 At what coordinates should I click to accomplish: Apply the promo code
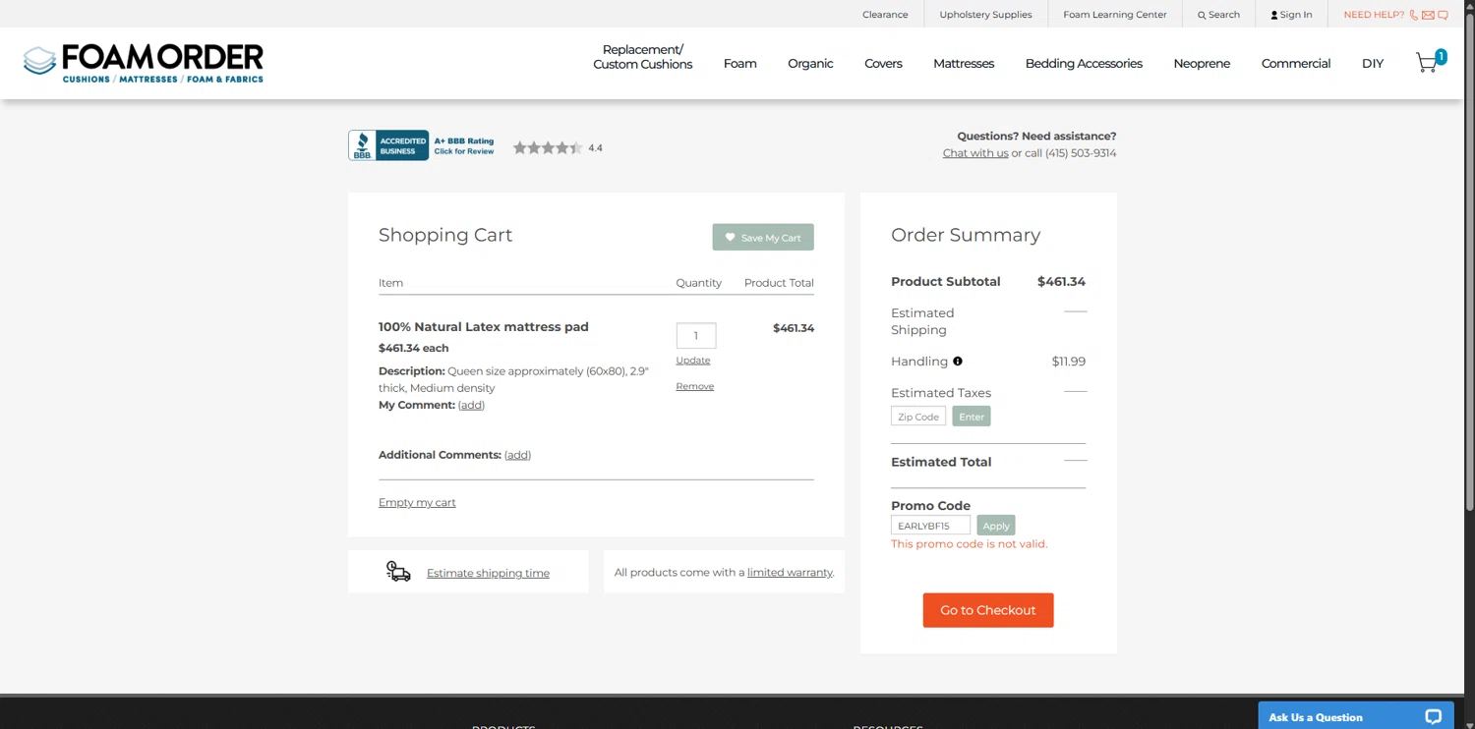pyautogui.click(x=996, y=526)
